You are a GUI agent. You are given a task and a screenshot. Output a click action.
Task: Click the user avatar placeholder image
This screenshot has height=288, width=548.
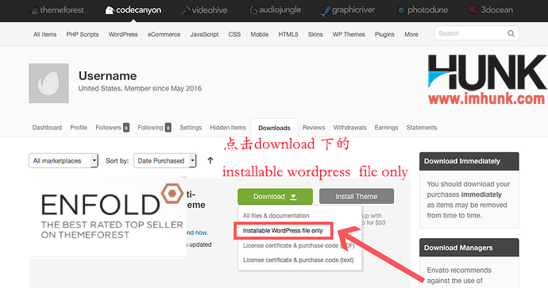[x=48, y=83]
